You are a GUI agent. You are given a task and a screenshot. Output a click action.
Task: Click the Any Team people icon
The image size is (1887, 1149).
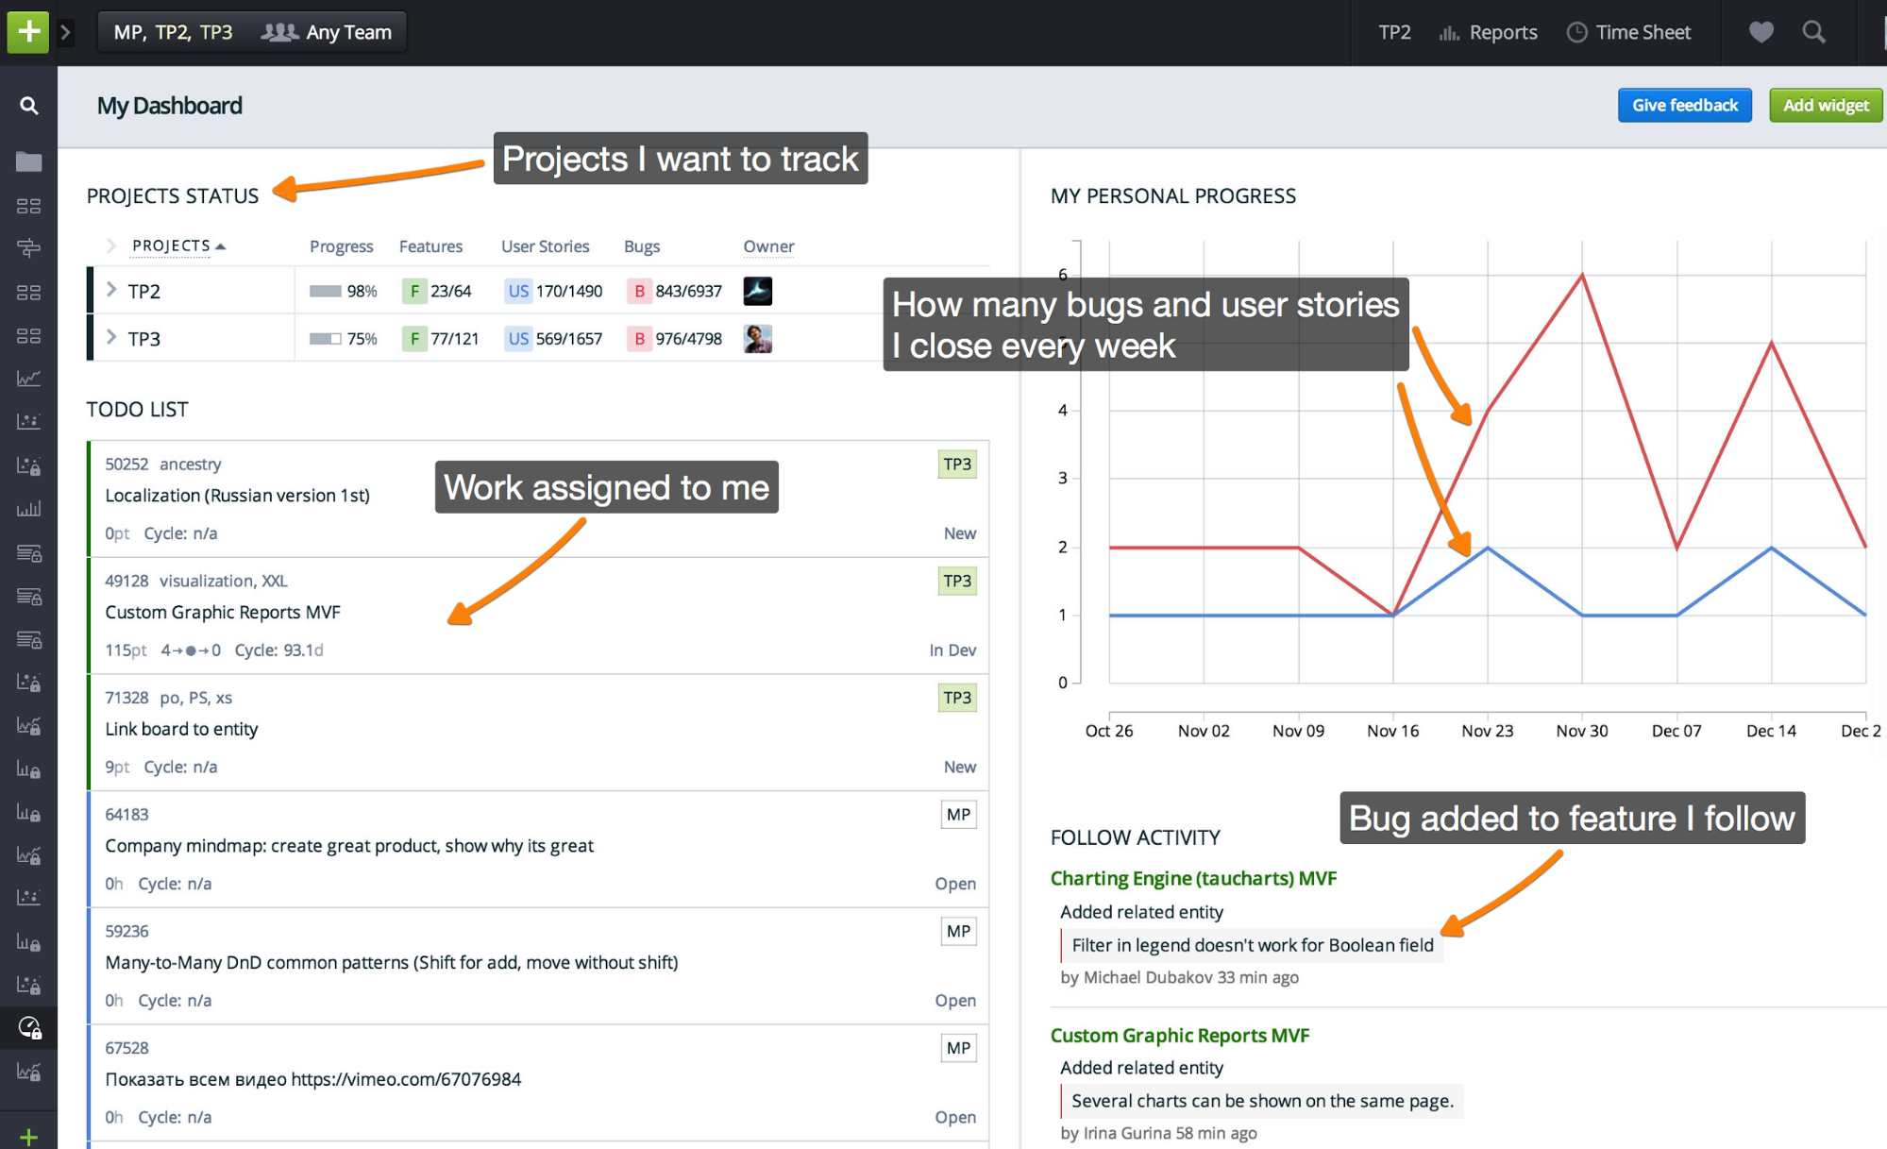pyautogui.click(x=280, y=31)
